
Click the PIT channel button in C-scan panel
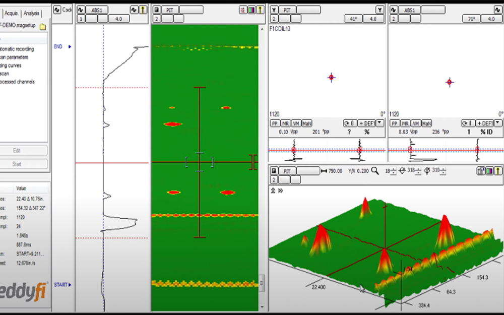pos(170,10)
